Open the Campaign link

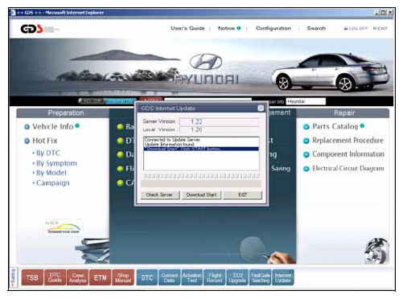(x=53, y=183)
